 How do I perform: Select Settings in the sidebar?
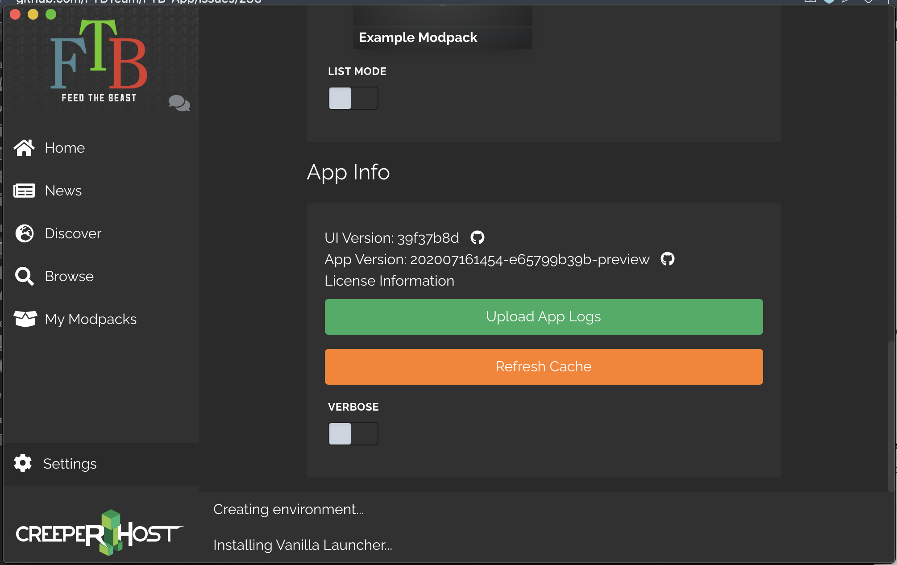(101, 464)
